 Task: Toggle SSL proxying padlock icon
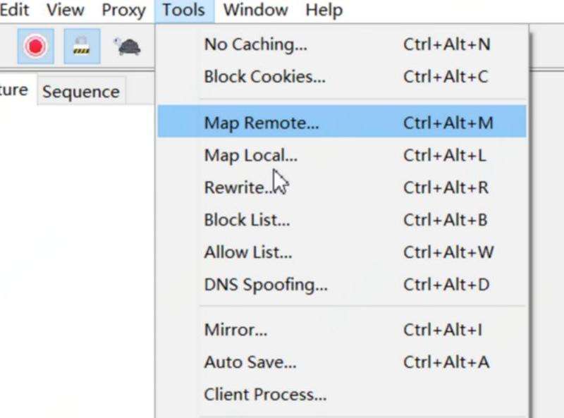pyautogui.click(x=82, y=47)
